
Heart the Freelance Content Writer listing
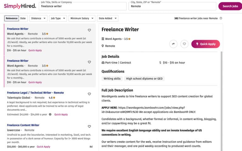(x=89, y=126)
